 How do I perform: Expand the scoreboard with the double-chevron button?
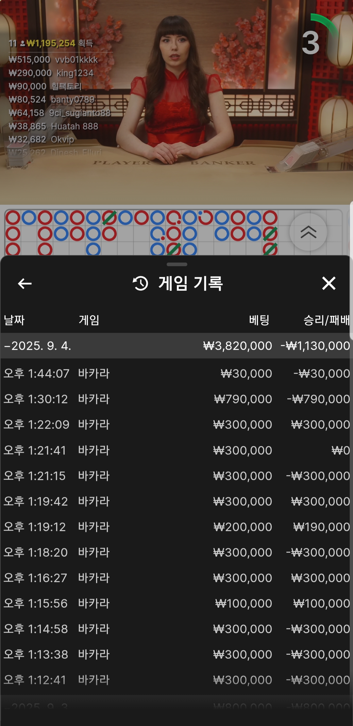pyautogui.click(x=308, y=232)
